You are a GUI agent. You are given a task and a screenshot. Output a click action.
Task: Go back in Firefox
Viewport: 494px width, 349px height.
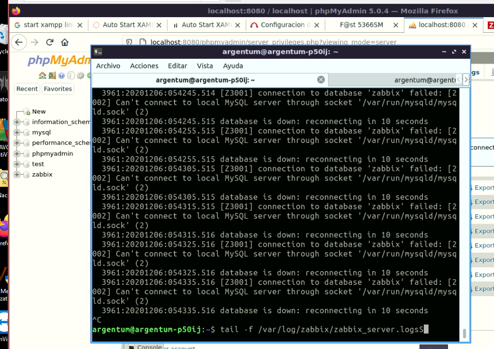(19, 42)
